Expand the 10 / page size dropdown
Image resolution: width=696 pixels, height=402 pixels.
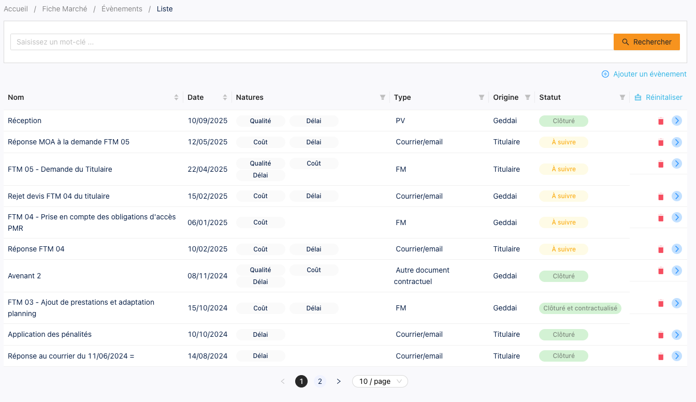tap(380, 381)
